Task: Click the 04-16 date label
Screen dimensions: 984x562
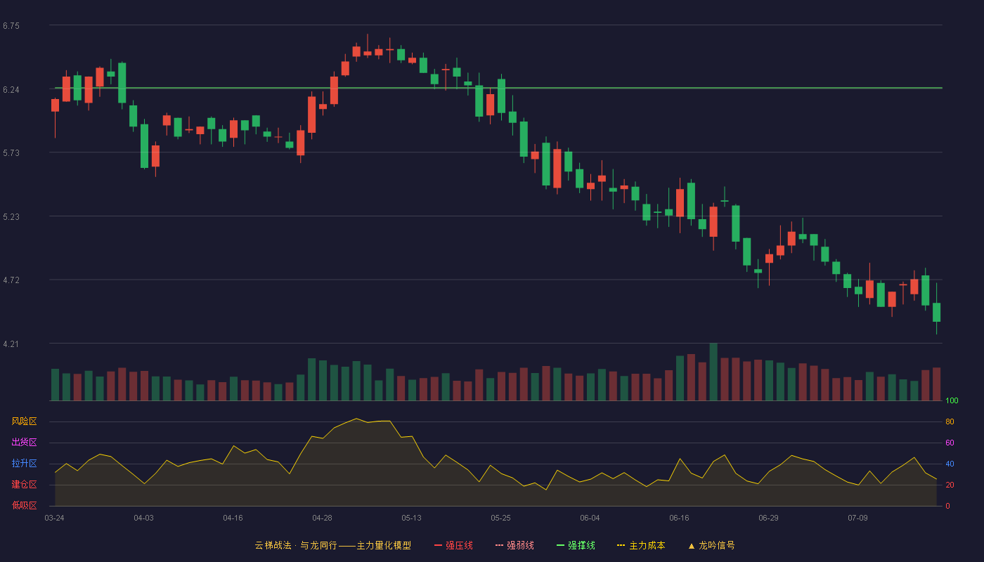Action: [x=233, y=518]
